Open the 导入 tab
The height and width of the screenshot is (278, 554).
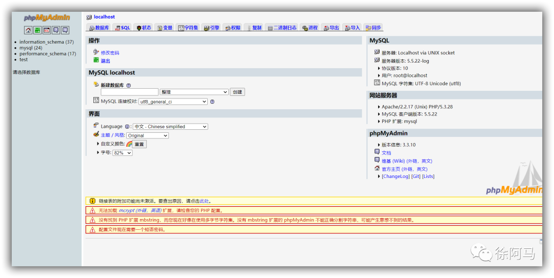pyautogui.click(x=352, y=28)
